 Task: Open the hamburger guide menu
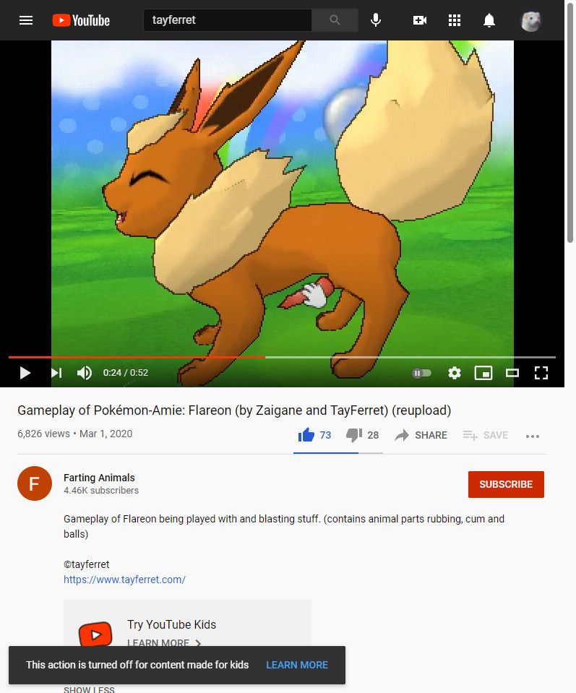pos(26,20)
